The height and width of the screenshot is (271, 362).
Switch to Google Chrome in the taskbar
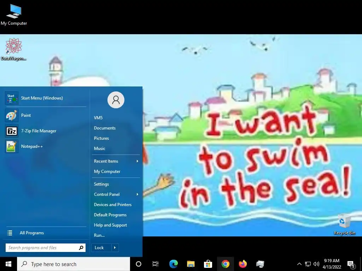point(225,264)
